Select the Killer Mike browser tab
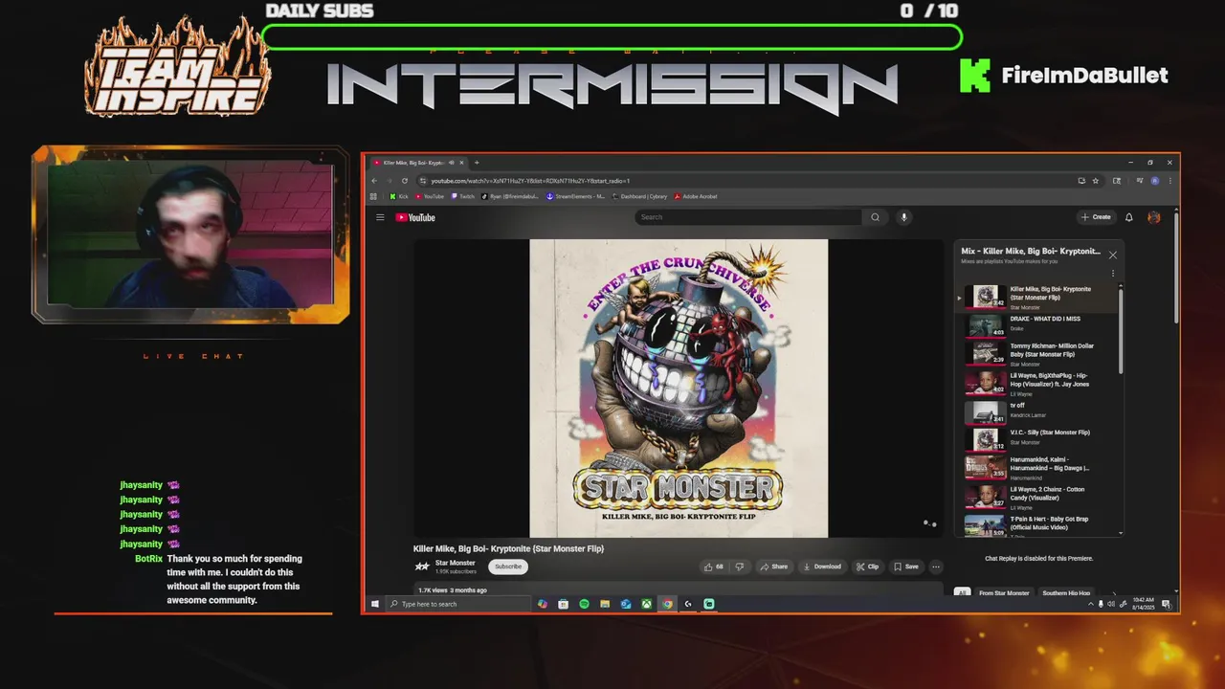The image size is (1225, 689). 418,163
